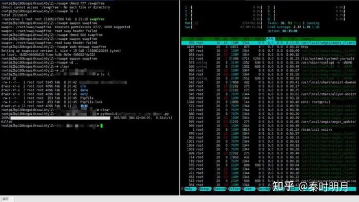Select the htop process row (PID 4146)
359x202 pixels.
tap(269, 47)
